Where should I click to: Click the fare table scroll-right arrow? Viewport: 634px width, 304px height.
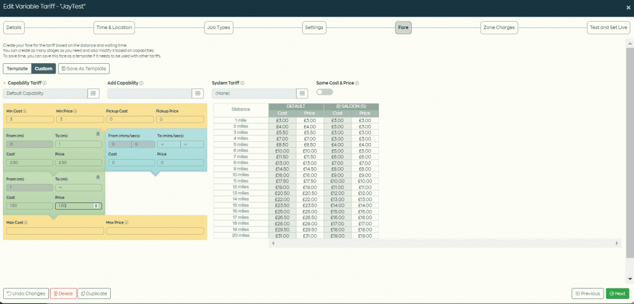coord(617,243)
